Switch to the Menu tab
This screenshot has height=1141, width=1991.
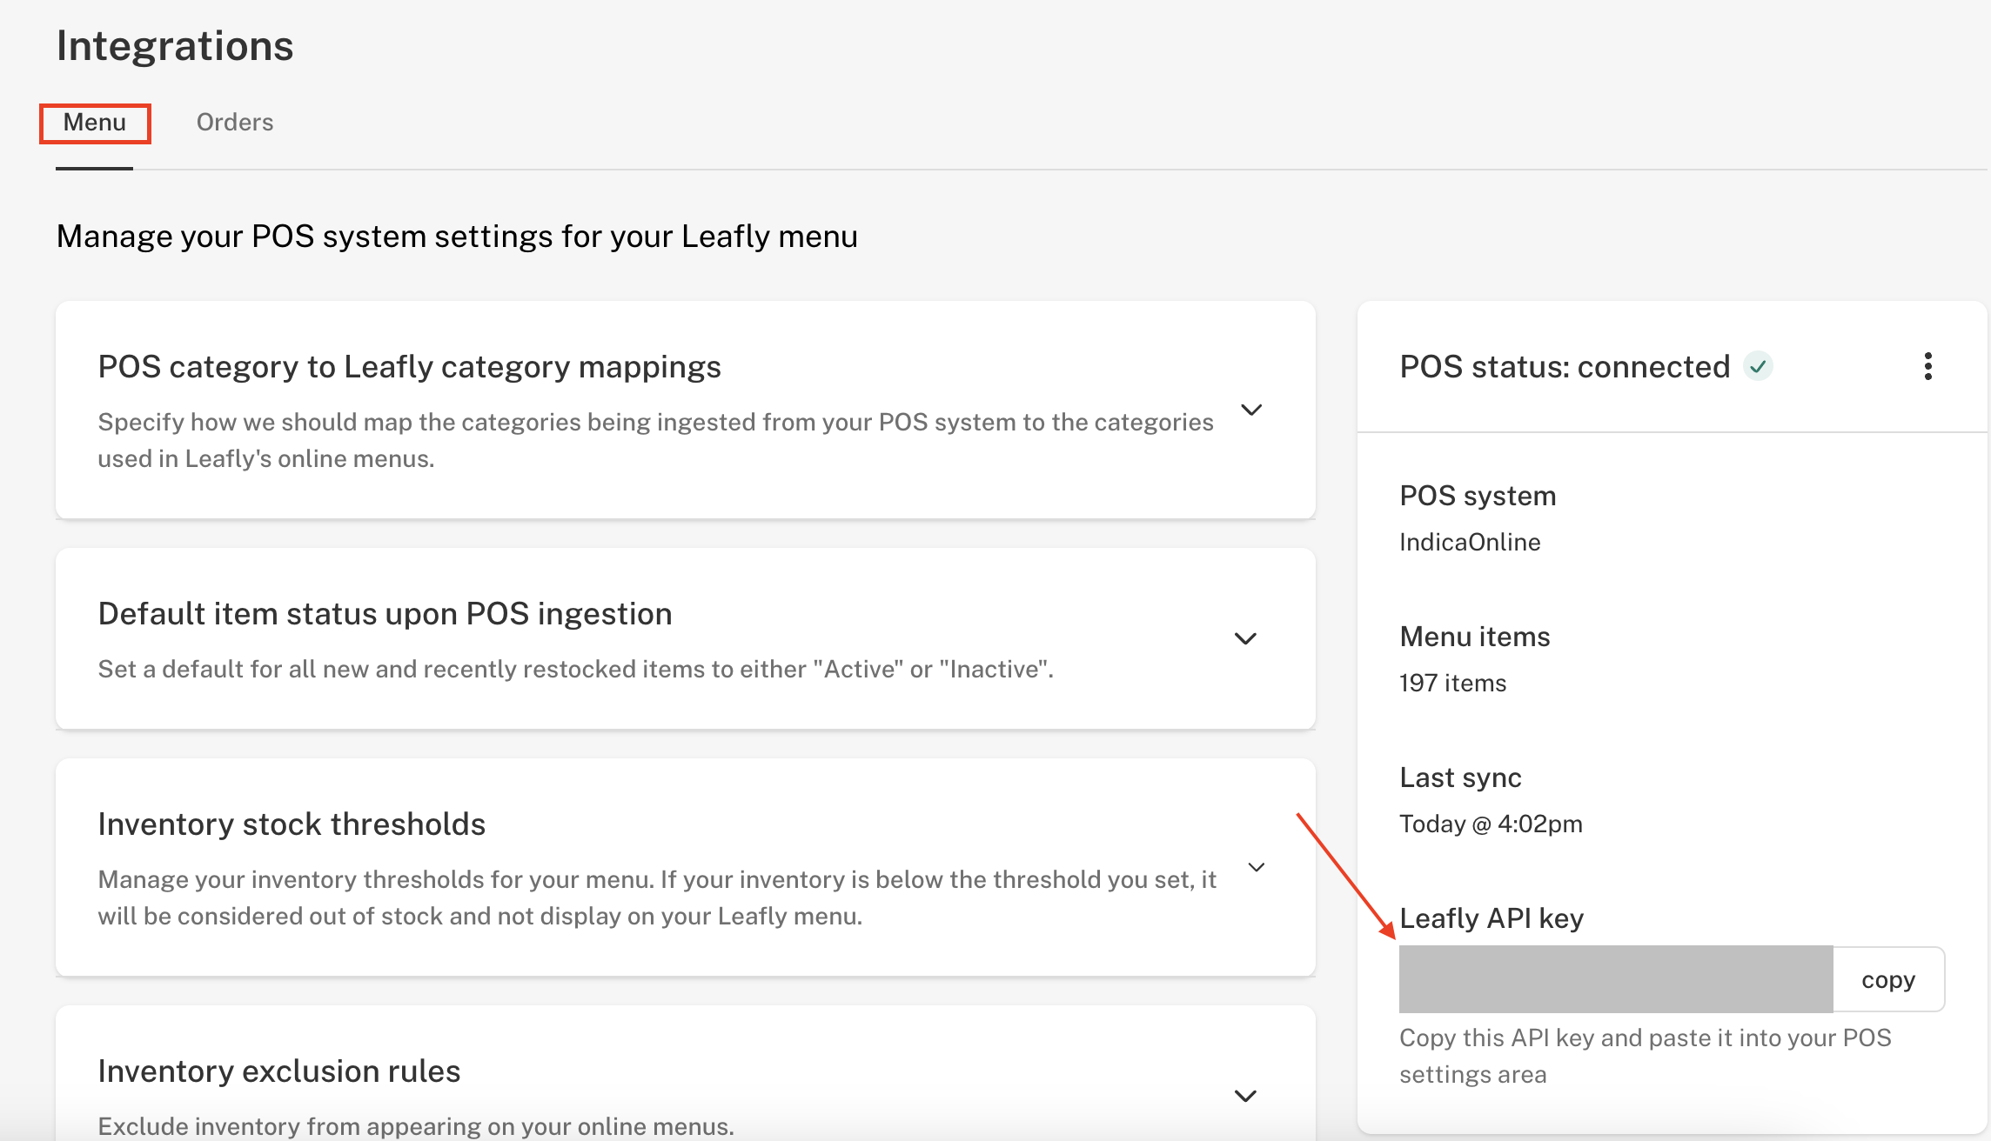point(94,123)
